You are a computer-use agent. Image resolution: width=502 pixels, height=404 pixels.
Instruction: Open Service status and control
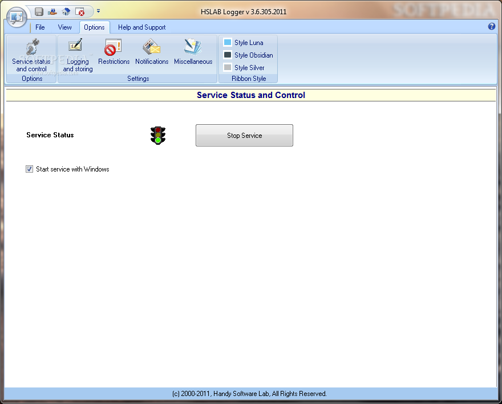pyautogui.click(x=31, y=55)
